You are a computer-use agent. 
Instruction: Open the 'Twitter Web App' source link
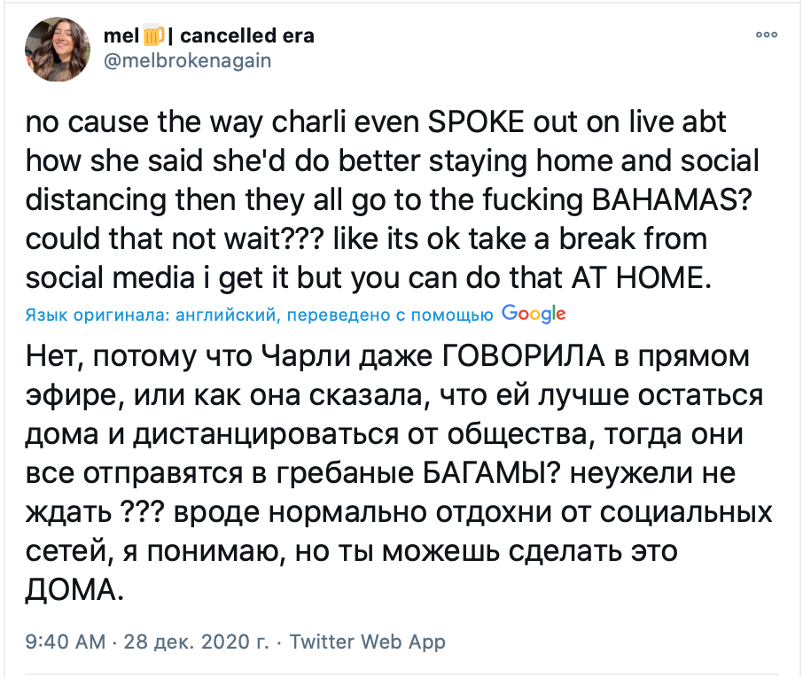click(367, 642)
